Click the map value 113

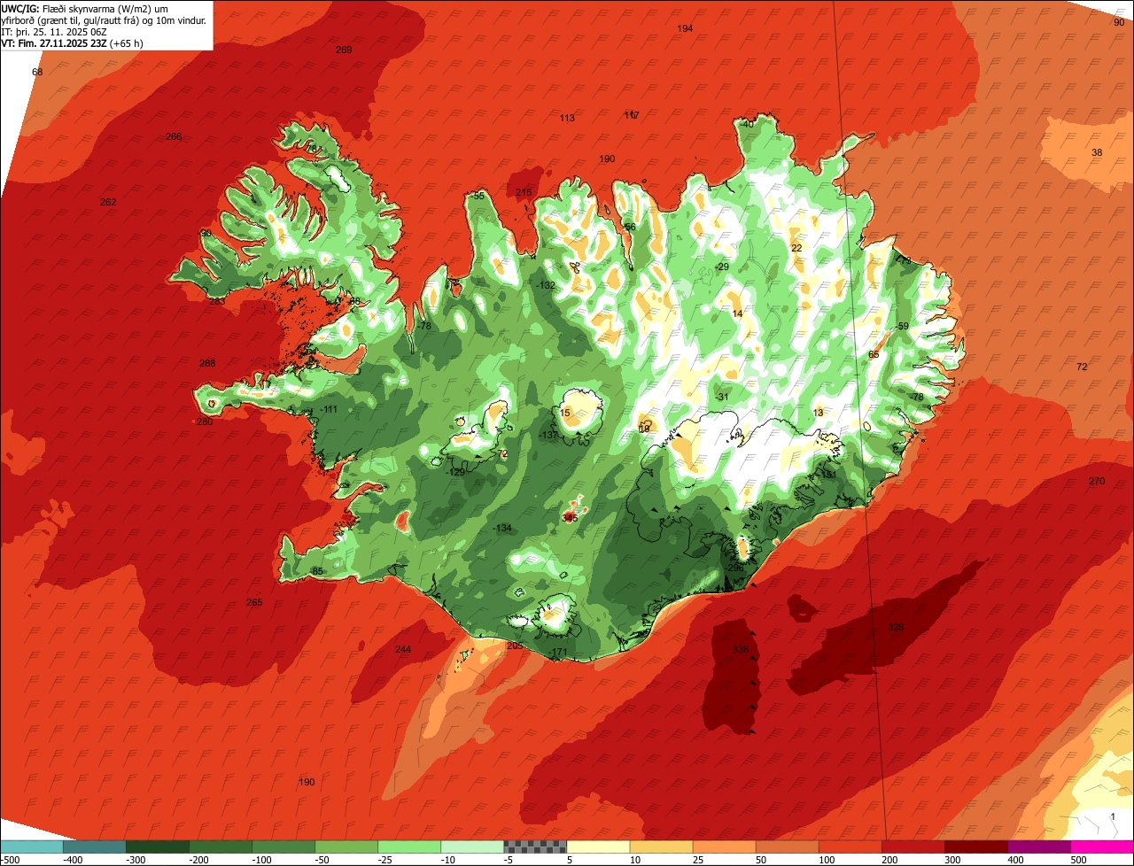(567, 118)
